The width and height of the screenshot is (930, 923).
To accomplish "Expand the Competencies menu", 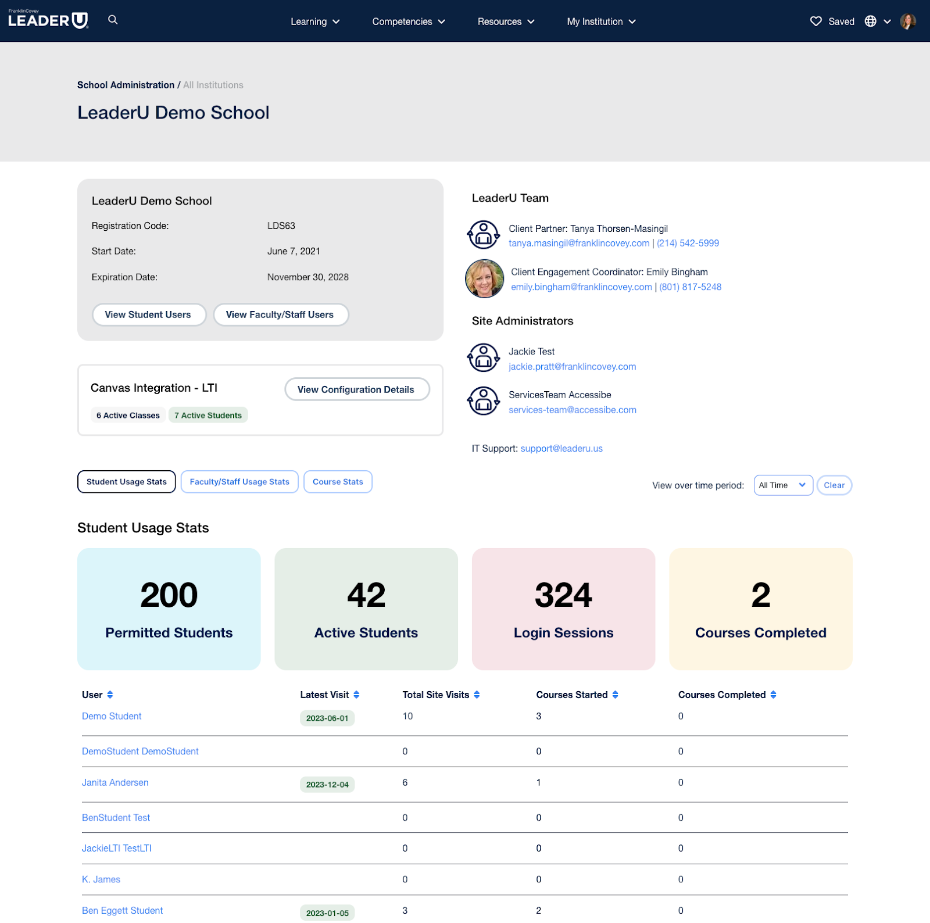I will pyautogui.click(x=408, y=22).
